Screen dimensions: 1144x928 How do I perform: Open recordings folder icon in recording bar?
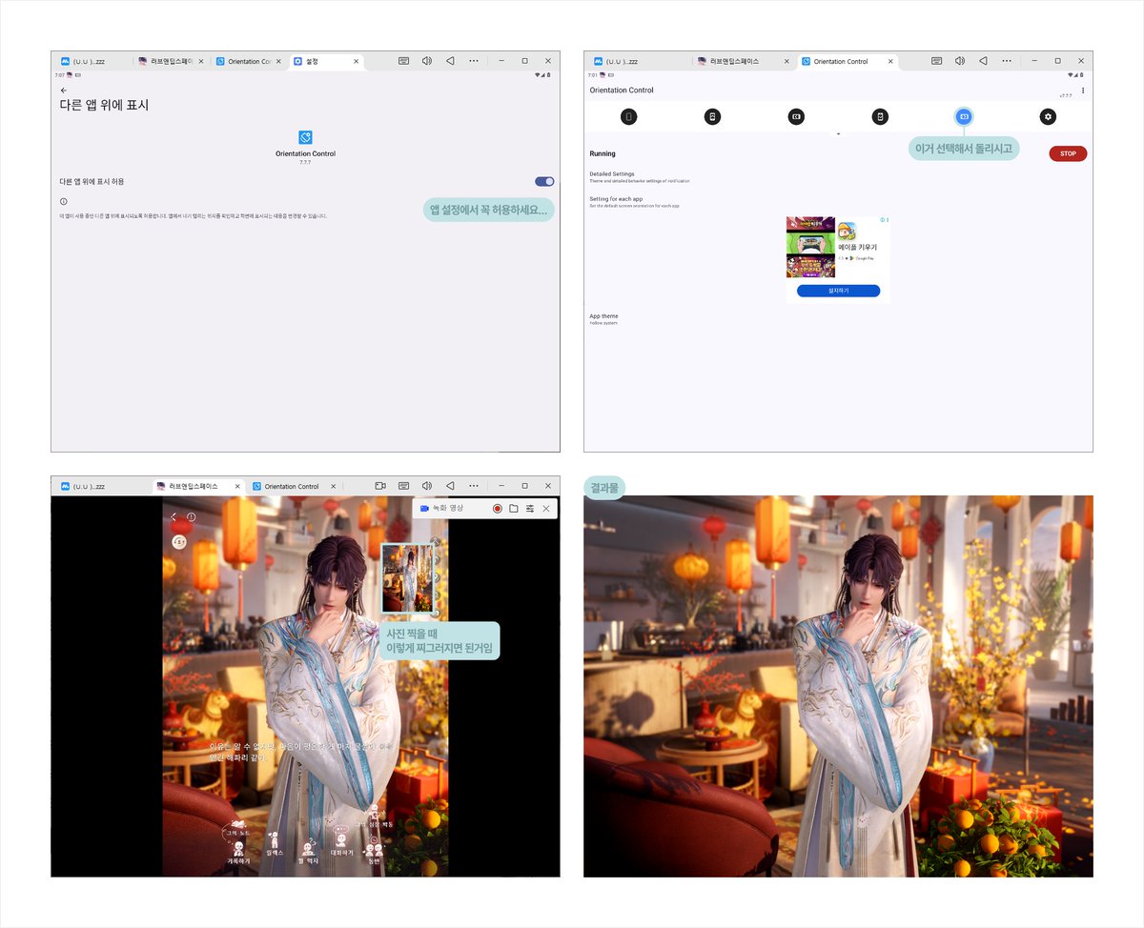(514, 509)
